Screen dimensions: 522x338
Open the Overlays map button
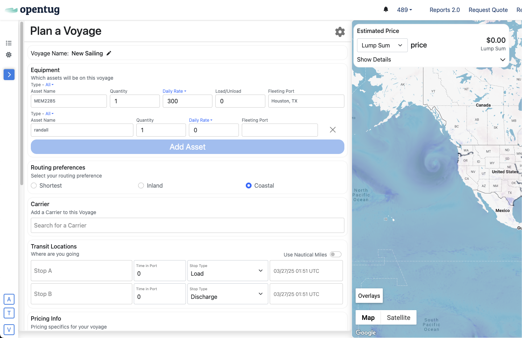pyautogui.click(x=369, y=296)
